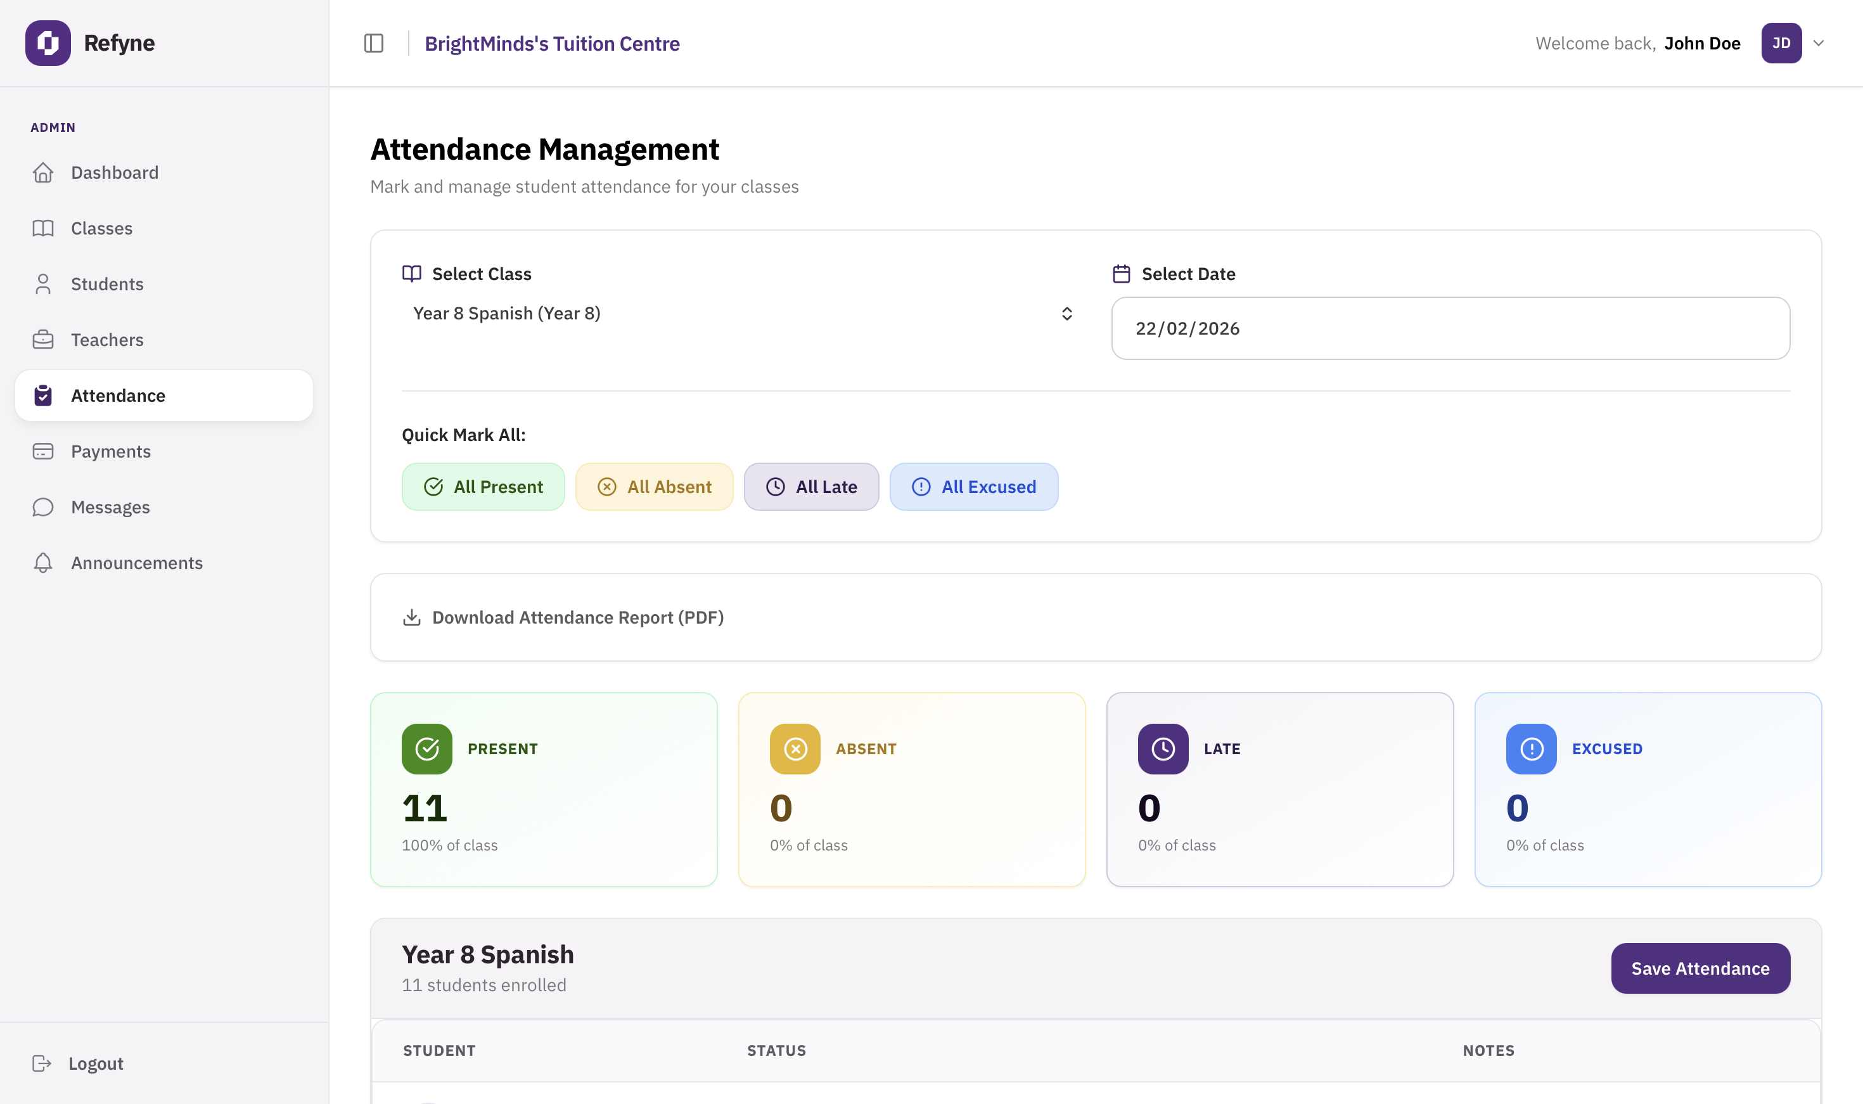Image resolution: width=1863 pixels, height=1104 pixels.
Task: Click the download icon for attendance report
Action: [411, 617]
